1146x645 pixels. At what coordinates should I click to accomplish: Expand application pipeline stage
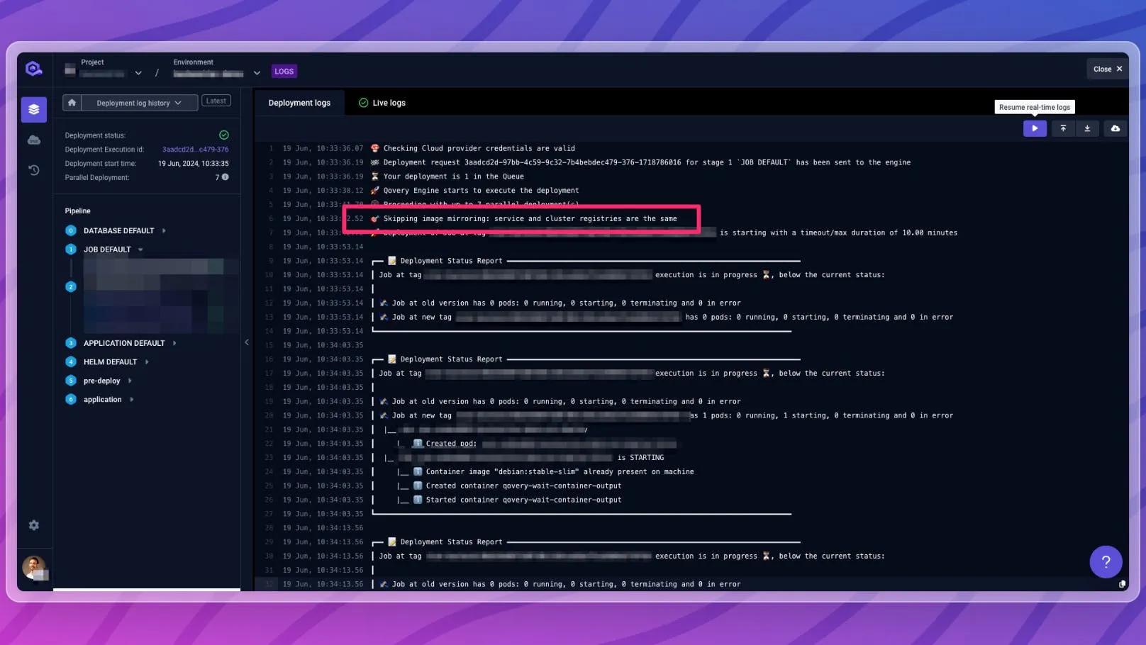(132, 400)
